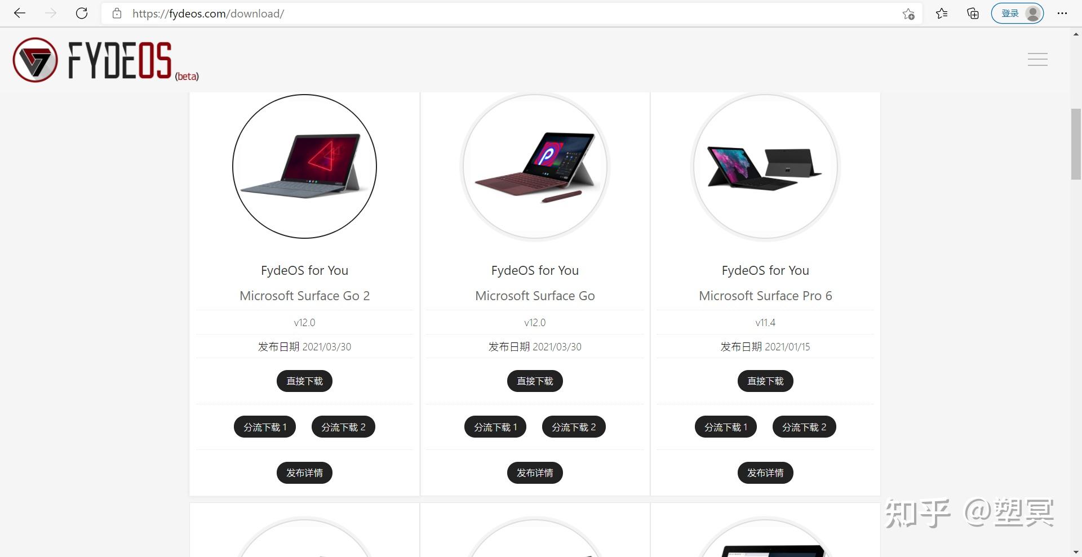Click the page vertical scrollbar thumb
Viewport: 1082px width, 557px height.
(1076, 144)
